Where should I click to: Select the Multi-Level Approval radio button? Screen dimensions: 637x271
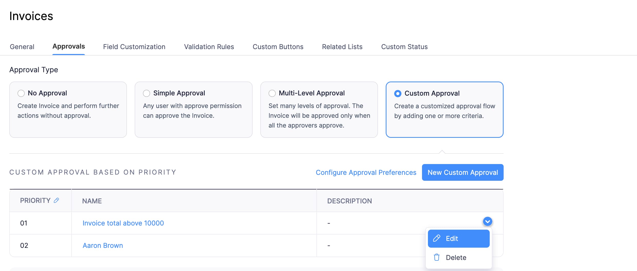272,93
